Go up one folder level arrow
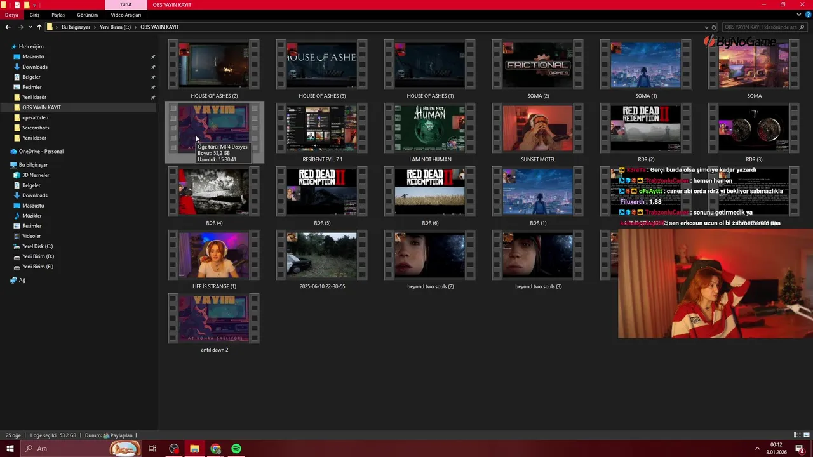813x457 pixels. [39, 27]
